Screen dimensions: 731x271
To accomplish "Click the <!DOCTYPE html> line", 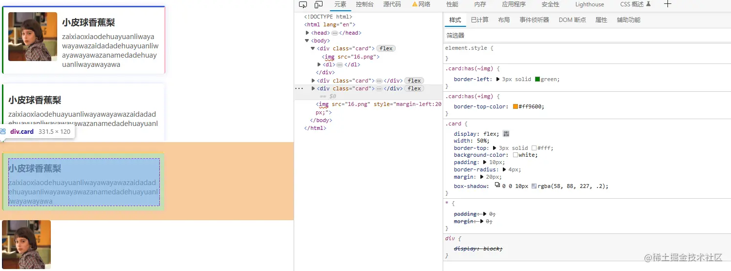I will point(328,17).
